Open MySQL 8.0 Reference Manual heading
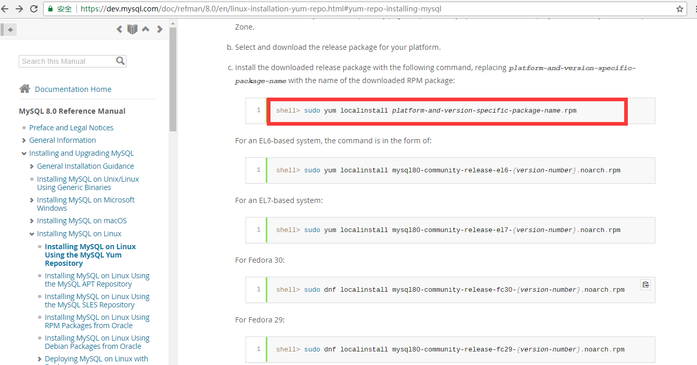Image resolution: width=697 pixels, height=365 pixels. click(72, 111)
